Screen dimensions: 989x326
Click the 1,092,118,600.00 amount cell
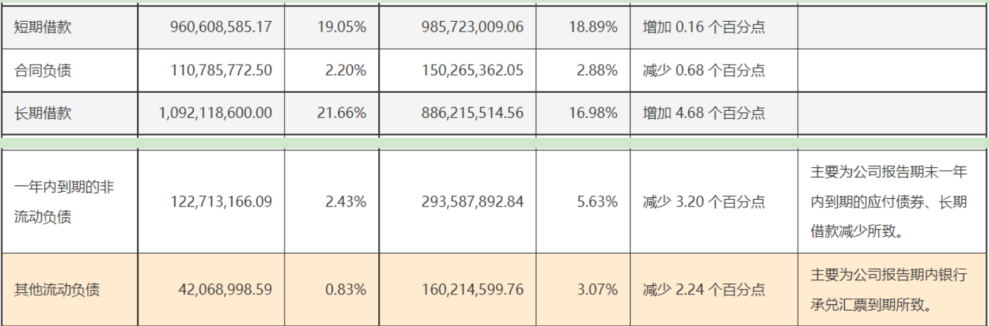pos(210,113)
